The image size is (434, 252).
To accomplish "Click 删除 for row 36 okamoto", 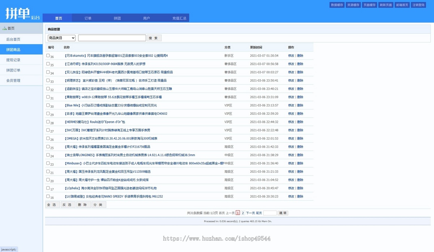I will click(x=300, y=56).
